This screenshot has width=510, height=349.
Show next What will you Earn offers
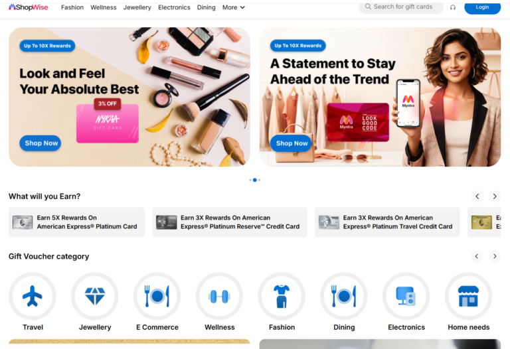[495, 196]
